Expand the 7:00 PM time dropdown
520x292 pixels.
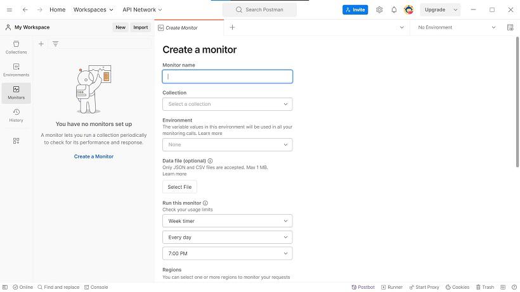pyautogui.click(x=228, y=253)
